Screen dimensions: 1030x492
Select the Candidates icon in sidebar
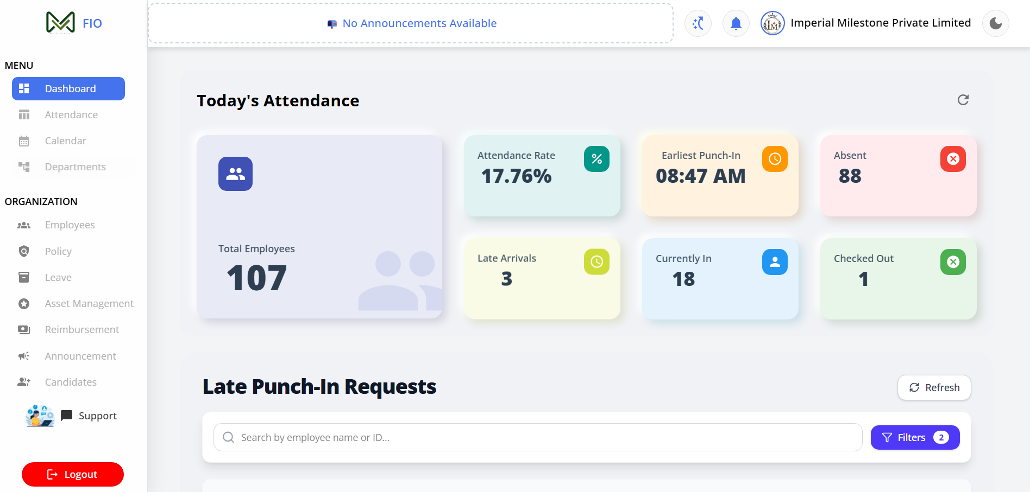pos(24,382)
